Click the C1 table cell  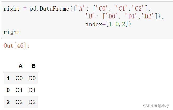(x=19, y=90)
